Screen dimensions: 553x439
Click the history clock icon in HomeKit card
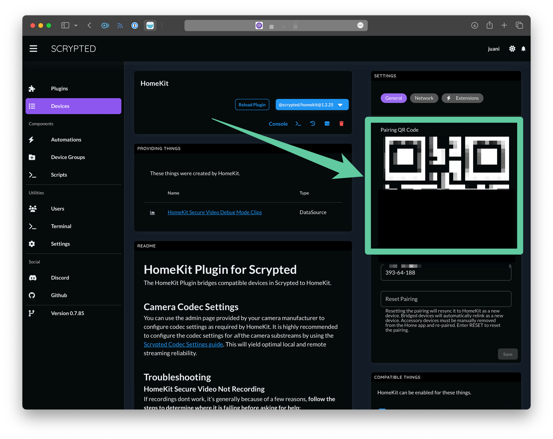(x=313, y=124)
